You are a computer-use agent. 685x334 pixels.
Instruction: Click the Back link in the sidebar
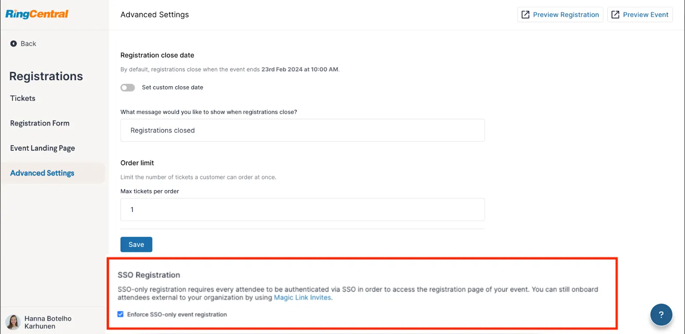click(28, 44)
